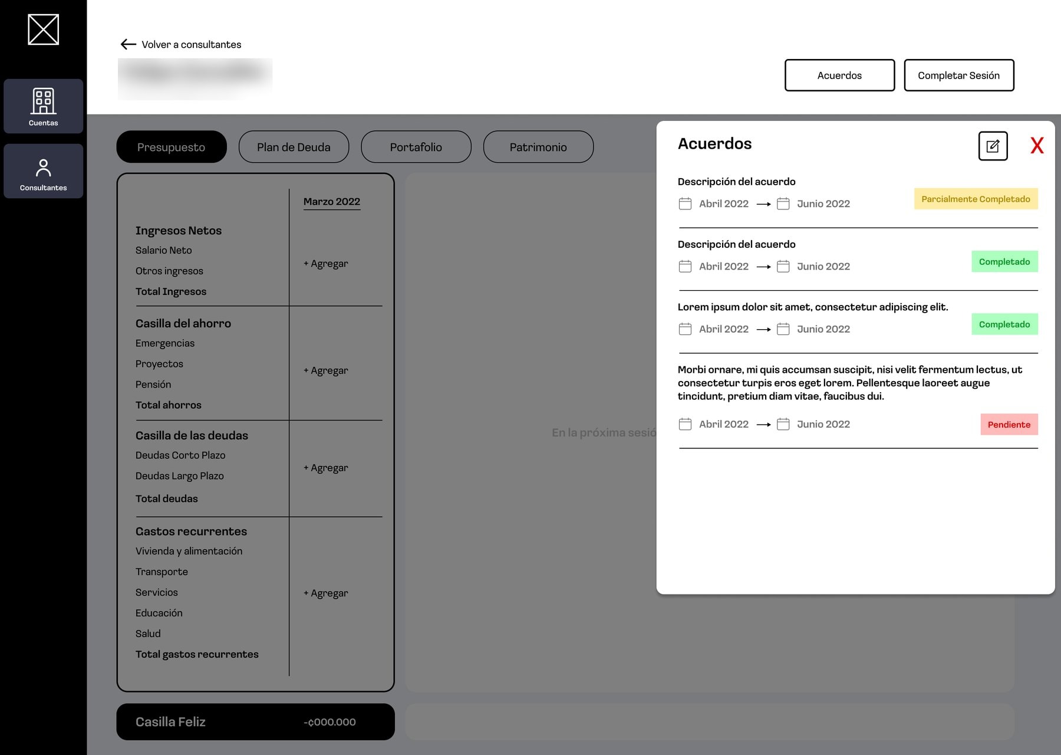Close the Acuerdos panel with the red X
The height and width of the screenshot is (755, 1061).
pyautogui.click(x=1037, y=145)
